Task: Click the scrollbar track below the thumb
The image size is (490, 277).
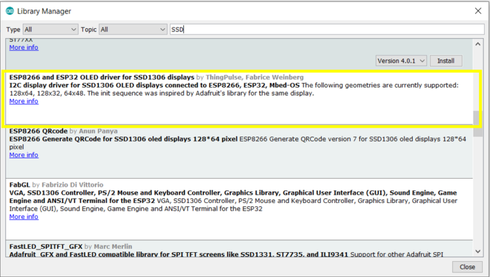Action: click(x=478, y=191)
